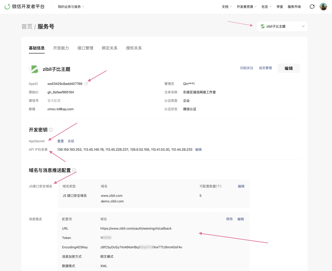Click the info icon beside 域名与消息推送配置

coord(74,170)
